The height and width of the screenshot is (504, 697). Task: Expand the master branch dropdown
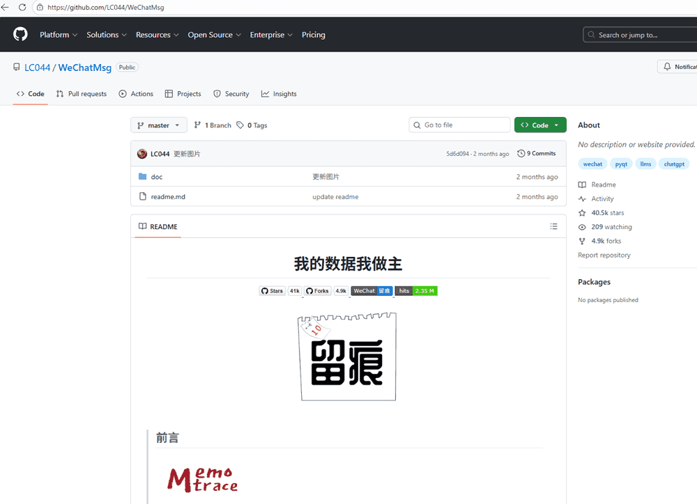[x=158, y=125]
